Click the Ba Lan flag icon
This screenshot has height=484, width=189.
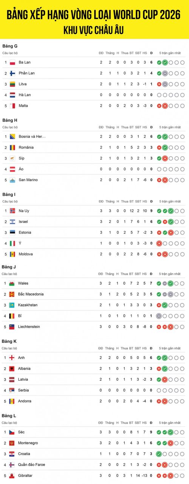pos(12,62)
